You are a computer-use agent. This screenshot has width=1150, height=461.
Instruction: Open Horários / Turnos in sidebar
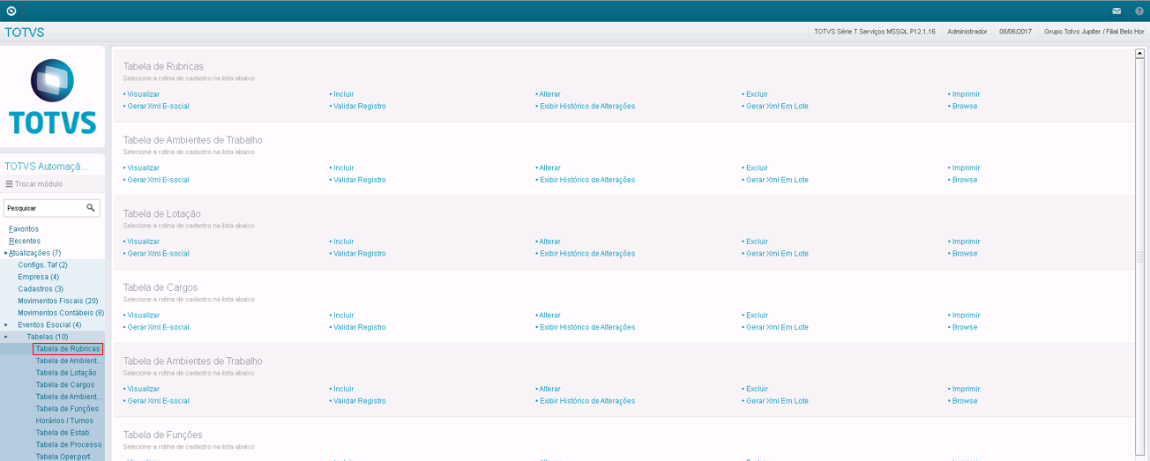(64, 420)
